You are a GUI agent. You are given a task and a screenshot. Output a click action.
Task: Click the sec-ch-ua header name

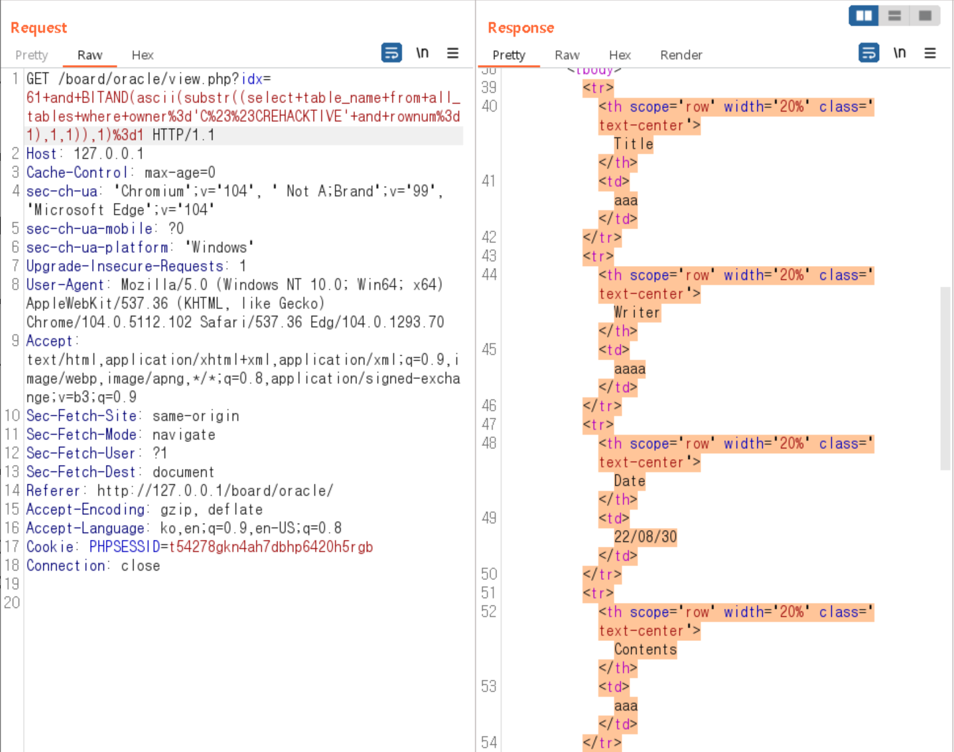pos(61,191)
